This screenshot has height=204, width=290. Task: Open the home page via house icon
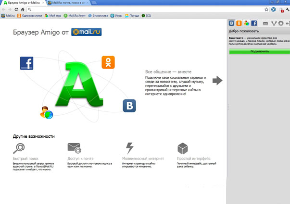coord(23,10)
